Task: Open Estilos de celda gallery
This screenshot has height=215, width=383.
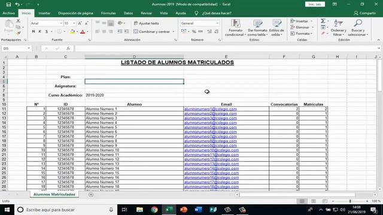Action: click(x=276, y=28)
